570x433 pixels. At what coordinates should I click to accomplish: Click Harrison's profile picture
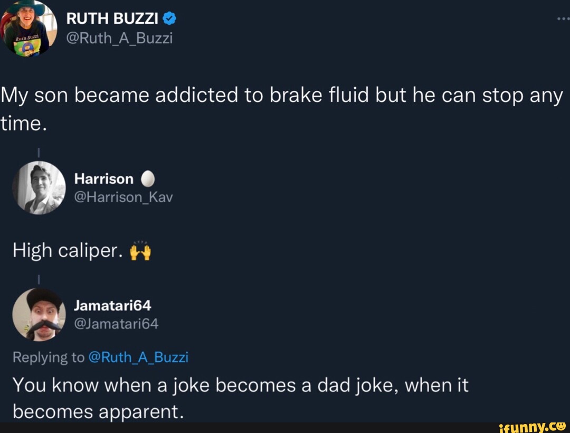tap(39, 188)
